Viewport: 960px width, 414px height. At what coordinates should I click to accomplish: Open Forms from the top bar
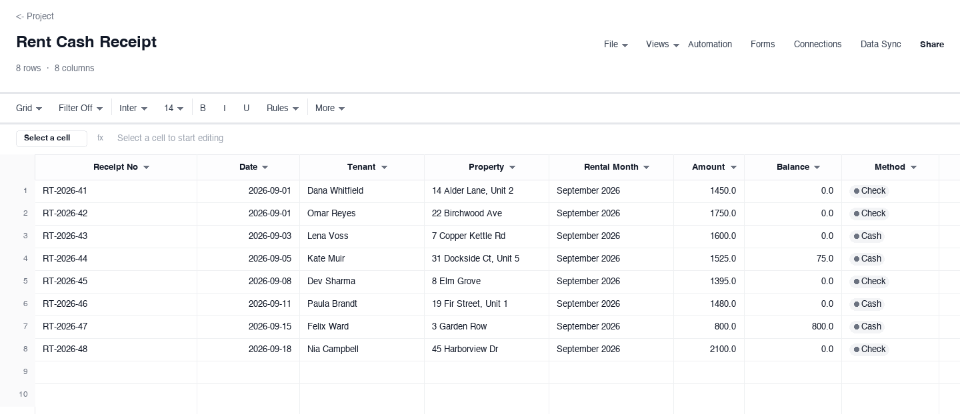pos(763,45)
